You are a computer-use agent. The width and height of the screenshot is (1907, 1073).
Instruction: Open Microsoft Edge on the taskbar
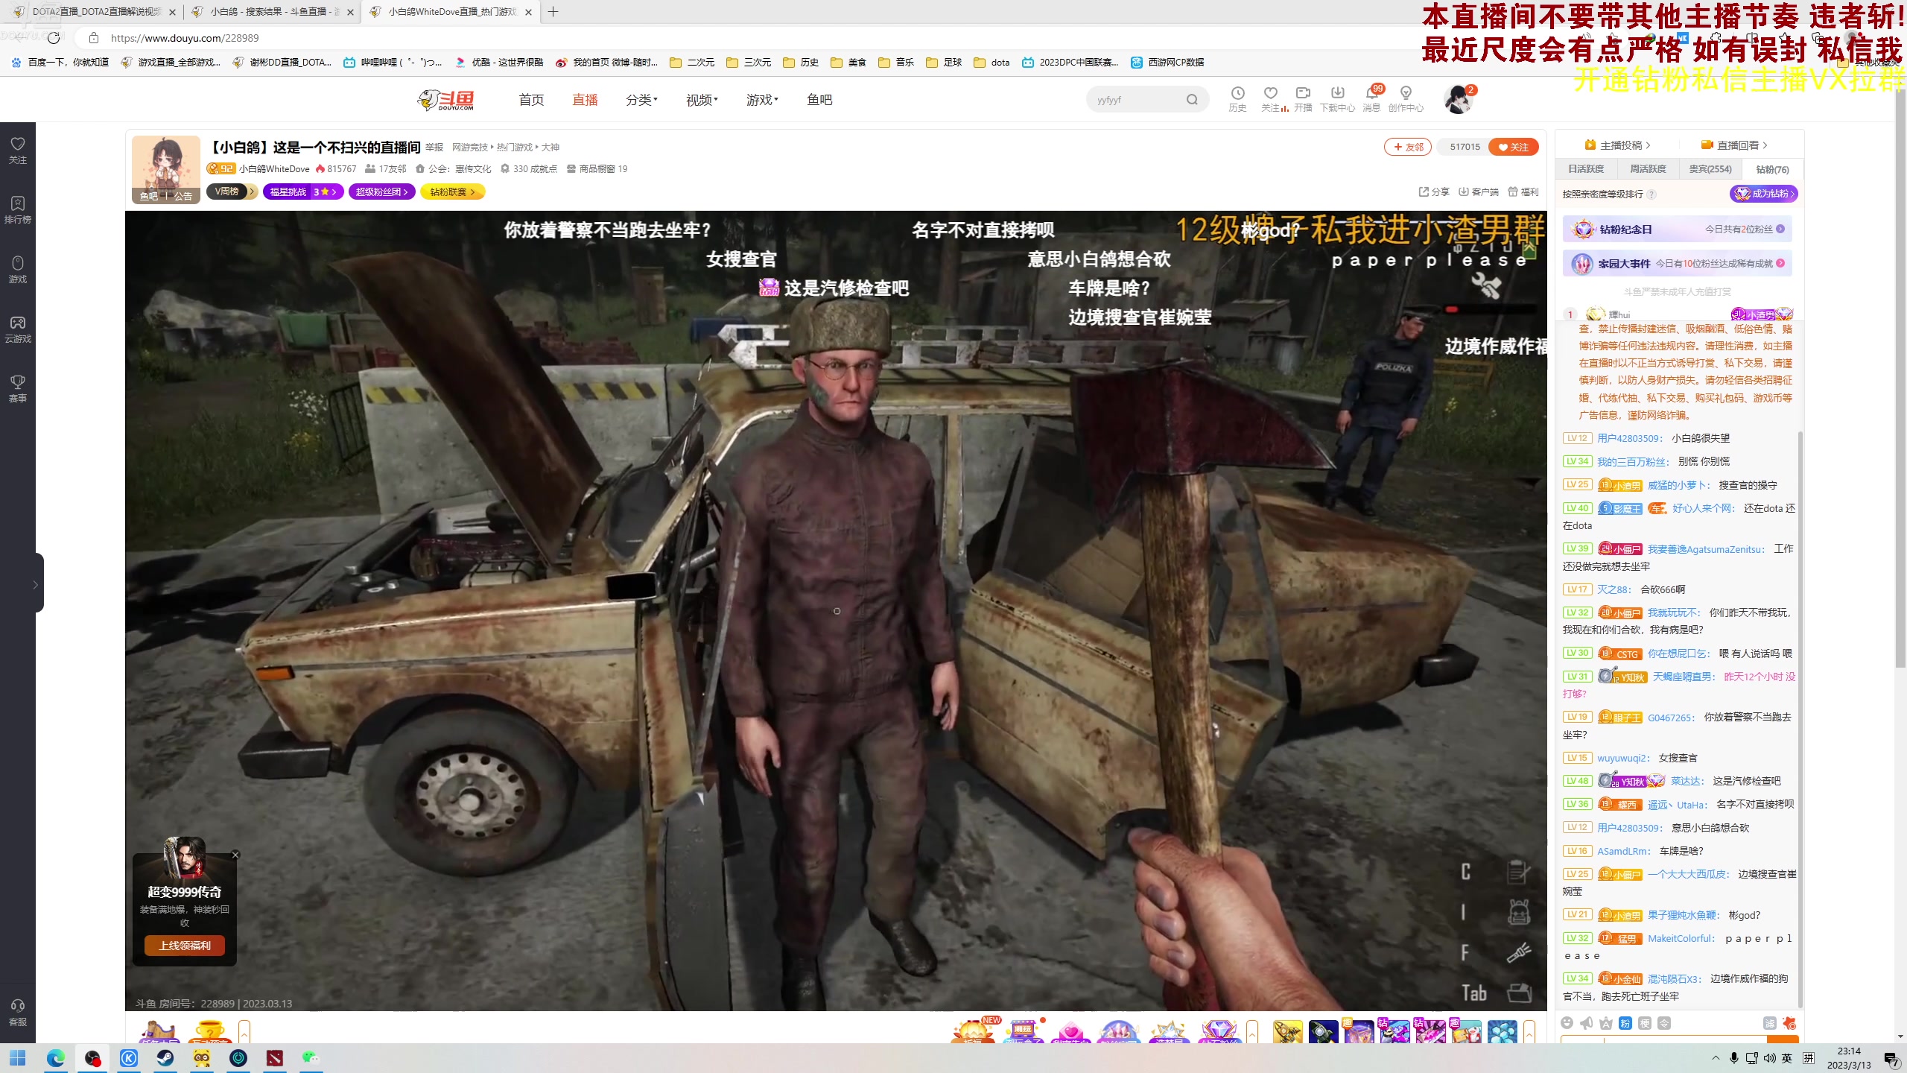click(56, 1058)
